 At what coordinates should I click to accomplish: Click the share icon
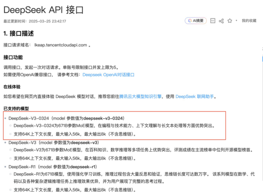221,21
